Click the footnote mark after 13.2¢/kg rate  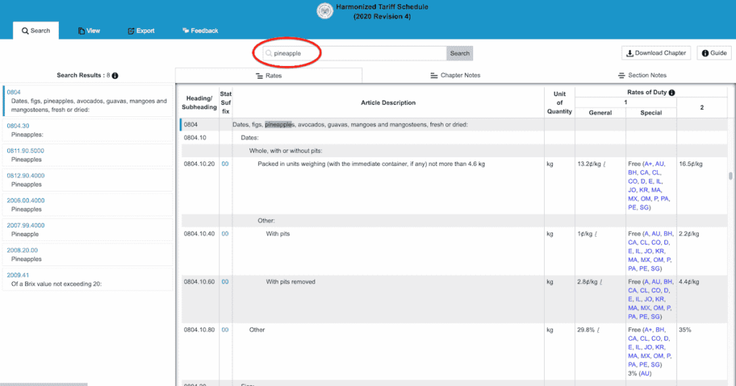[x=604, y=164]
